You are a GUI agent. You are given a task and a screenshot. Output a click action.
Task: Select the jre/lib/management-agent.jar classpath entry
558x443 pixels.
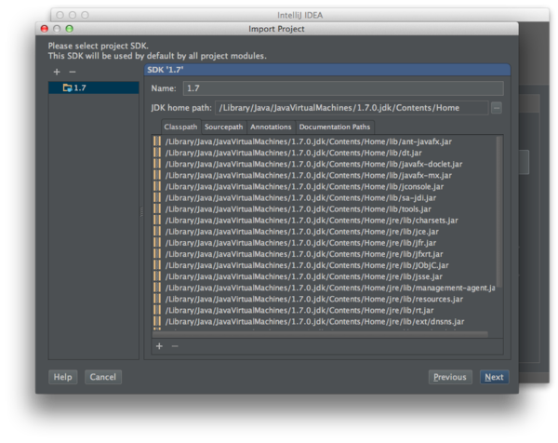(x=330, y=288)
